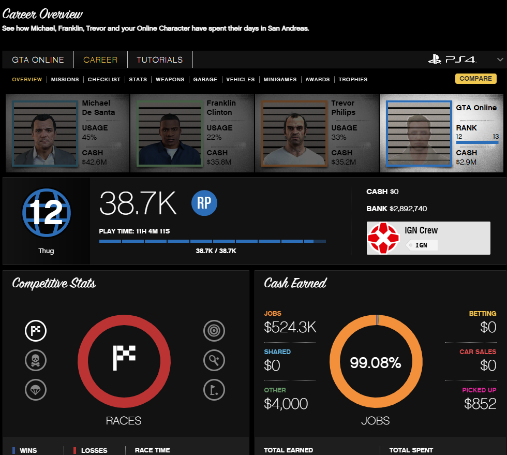Open the PS4 platform dropdown arrow
The width and height of the screenshot is (507, 455).
500,60
